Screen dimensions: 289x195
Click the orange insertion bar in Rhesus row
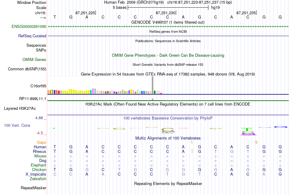pos(192,151)
